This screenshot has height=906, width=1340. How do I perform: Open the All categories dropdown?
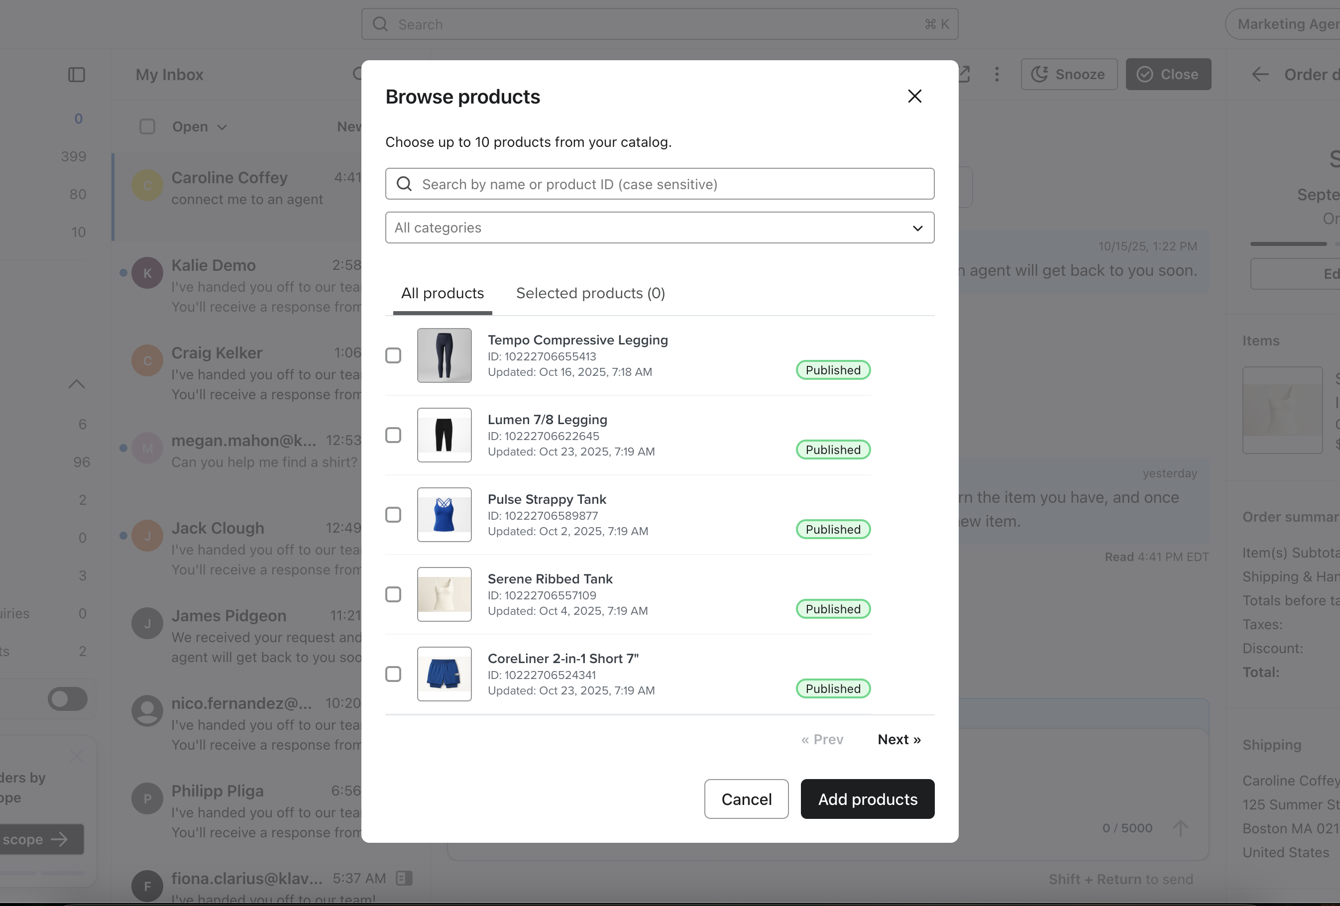point(660,228)
